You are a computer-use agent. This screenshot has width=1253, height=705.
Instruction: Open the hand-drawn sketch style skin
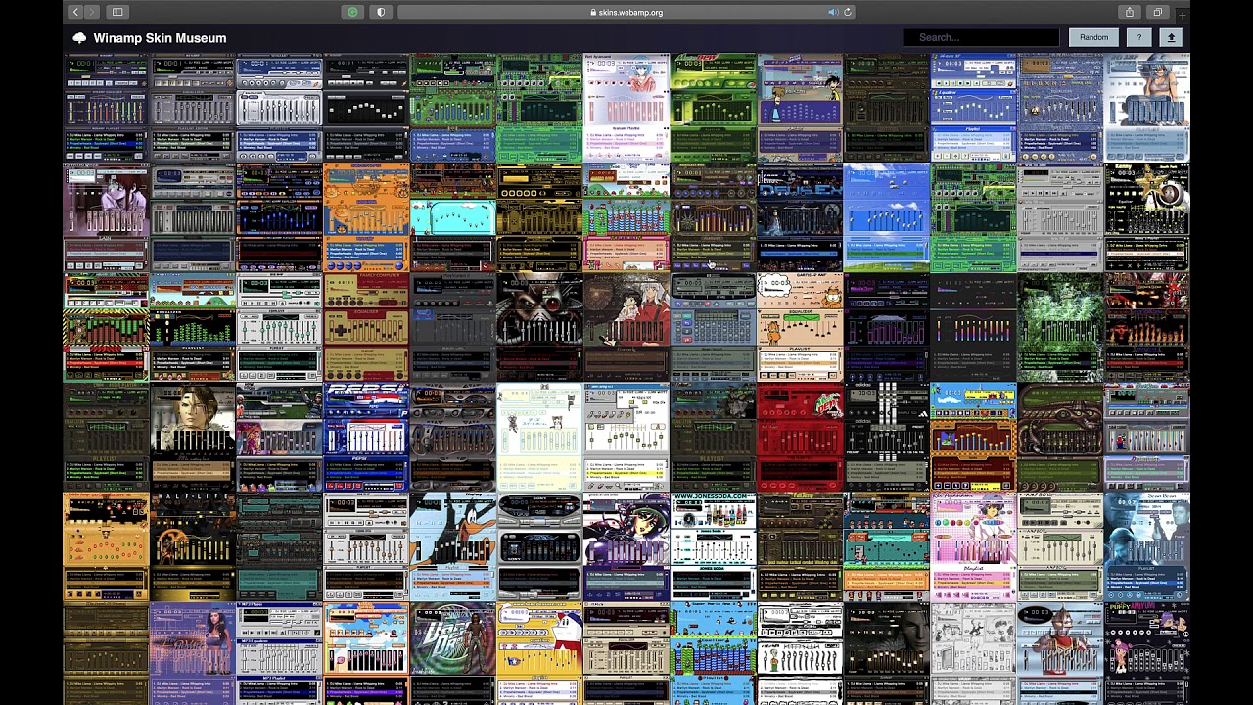(973, 653)
